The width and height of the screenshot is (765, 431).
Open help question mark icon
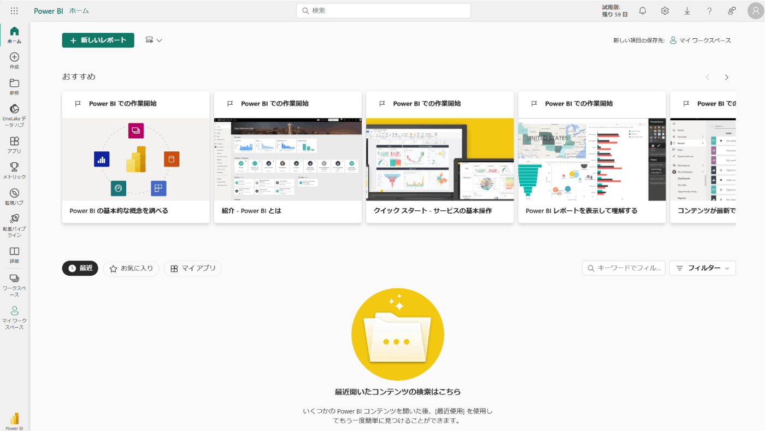[709, 11]
